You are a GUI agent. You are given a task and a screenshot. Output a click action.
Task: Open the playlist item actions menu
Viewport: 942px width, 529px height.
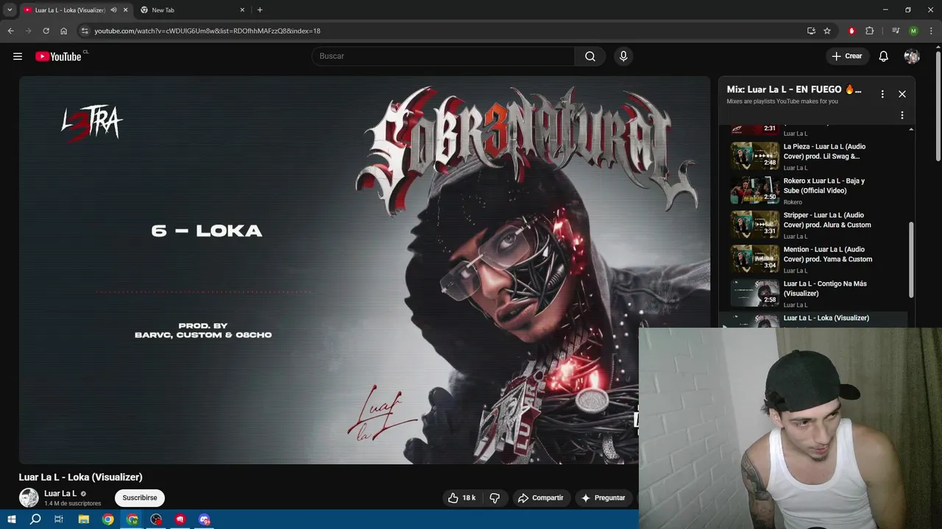click(x=902, y=115)
